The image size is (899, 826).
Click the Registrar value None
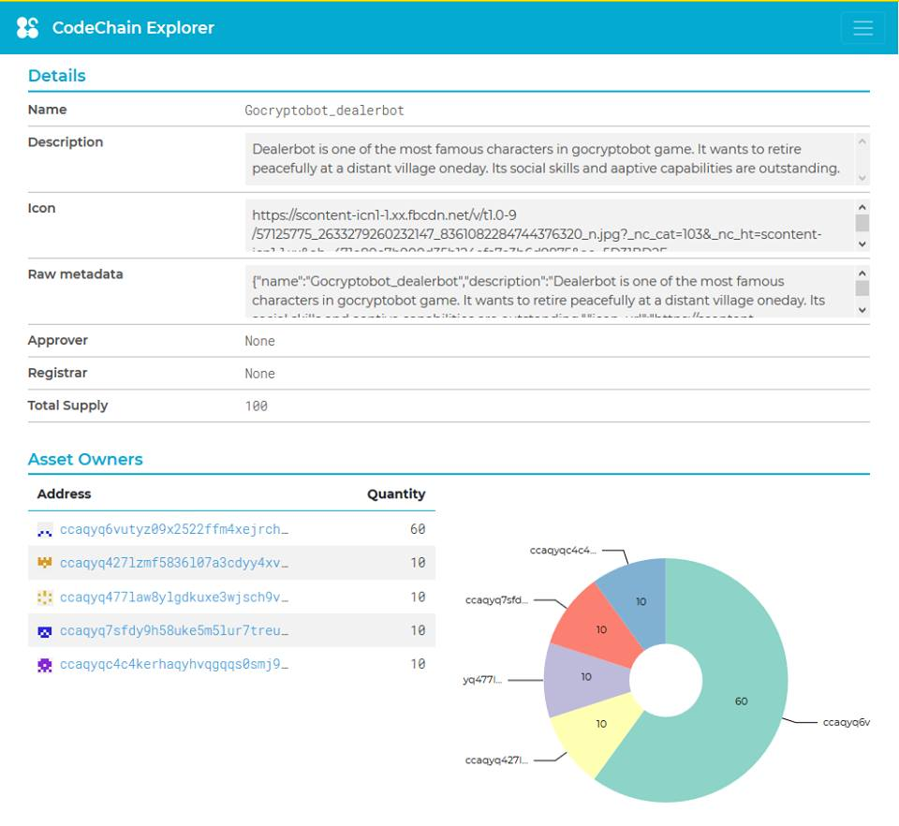259,374
